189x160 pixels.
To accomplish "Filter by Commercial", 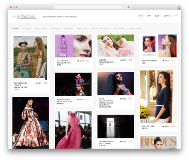I will (68, 28).
